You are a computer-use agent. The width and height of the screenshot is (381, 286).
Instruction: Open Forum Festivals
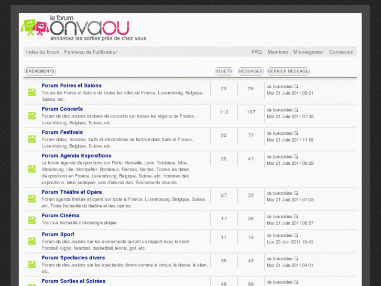pos(62,132)
